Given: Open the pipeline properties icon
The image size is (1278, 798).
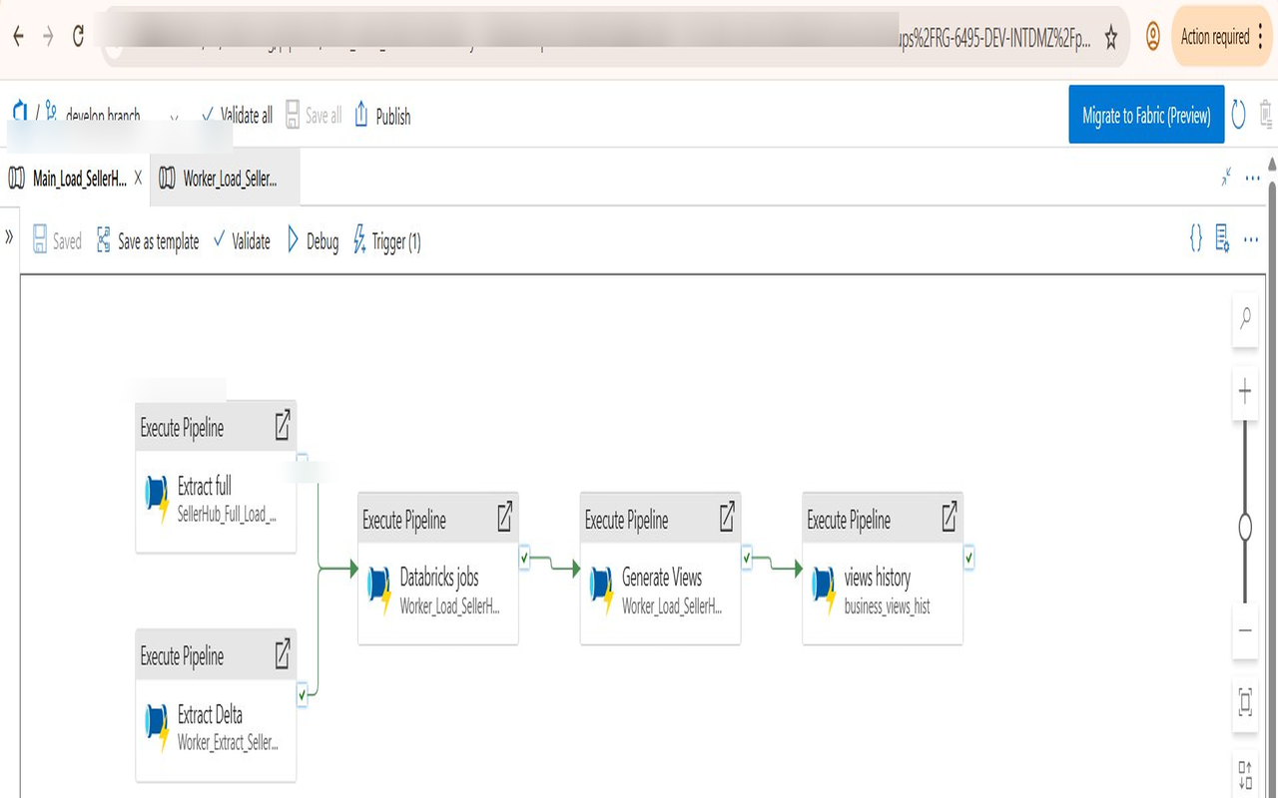Looking at the screenshot, I should tap(1222, 238).
